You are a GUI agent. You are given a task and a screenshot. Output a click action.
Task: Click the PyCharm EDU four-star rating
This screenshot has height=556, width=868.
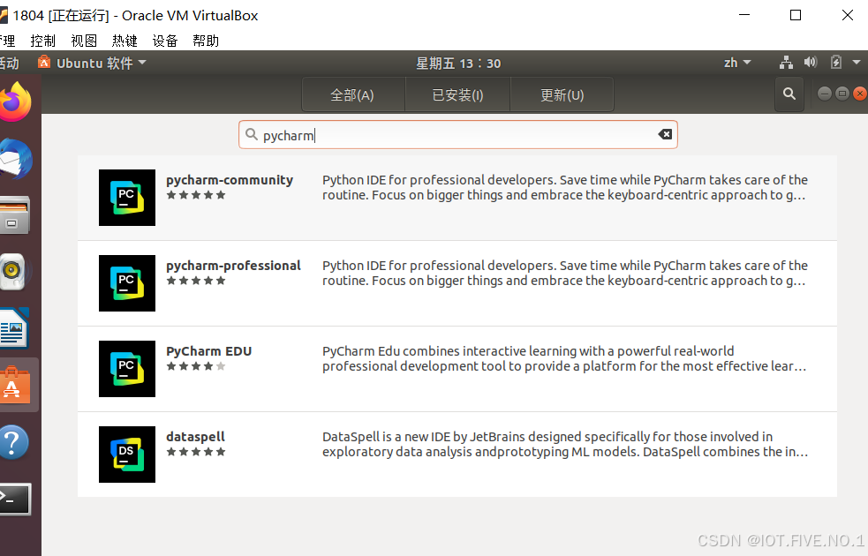[196, 366]
